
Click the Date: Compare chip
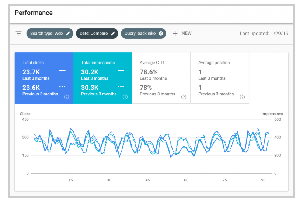(x=97, y=33)
